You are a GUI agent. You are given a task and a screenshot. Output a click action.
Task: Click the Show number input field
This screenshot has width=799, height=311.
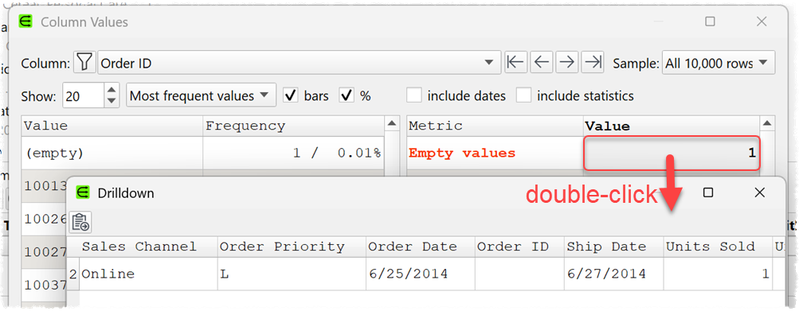tap(84, 95)
